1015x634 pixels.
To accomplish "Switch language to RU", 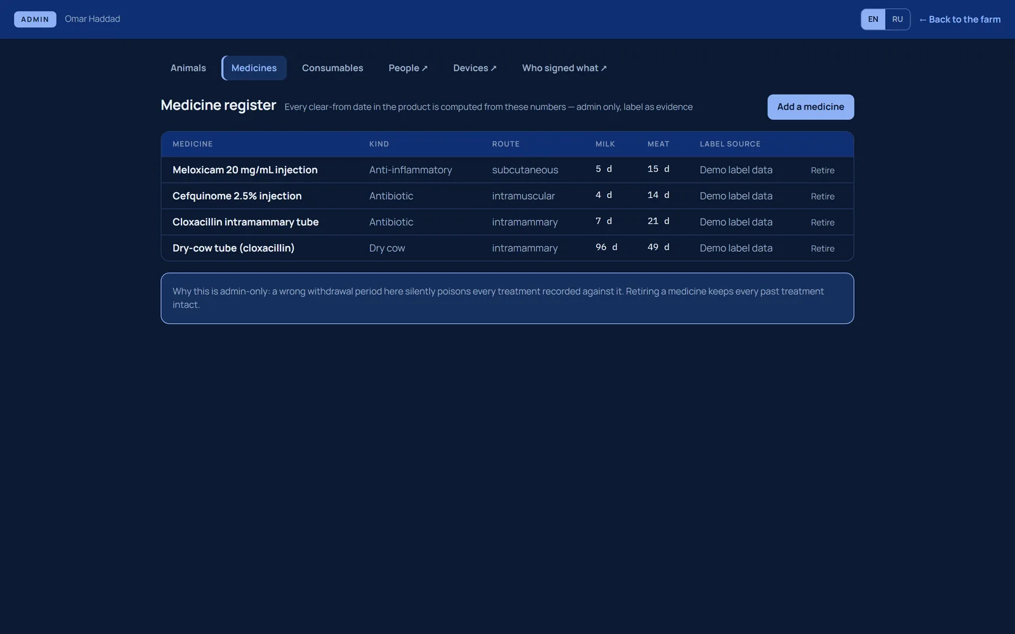I will [x=897, y=19].
